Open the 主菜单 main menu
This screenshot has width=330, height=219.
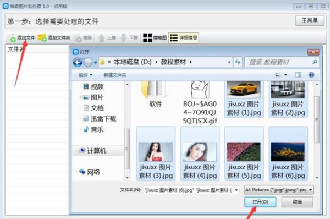point(310,21)
